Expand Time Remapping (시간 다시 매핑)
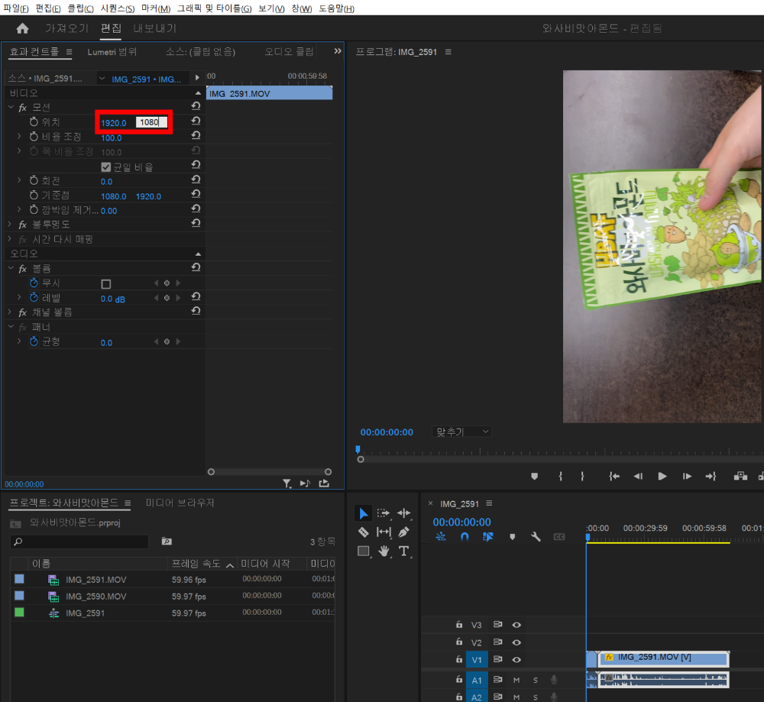 click(x=10, y=239)
